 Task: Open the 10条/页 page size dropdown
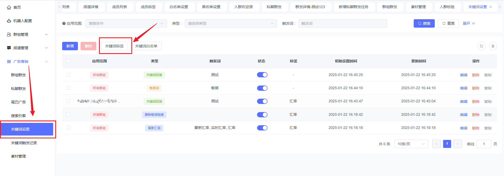coord(411,144)
